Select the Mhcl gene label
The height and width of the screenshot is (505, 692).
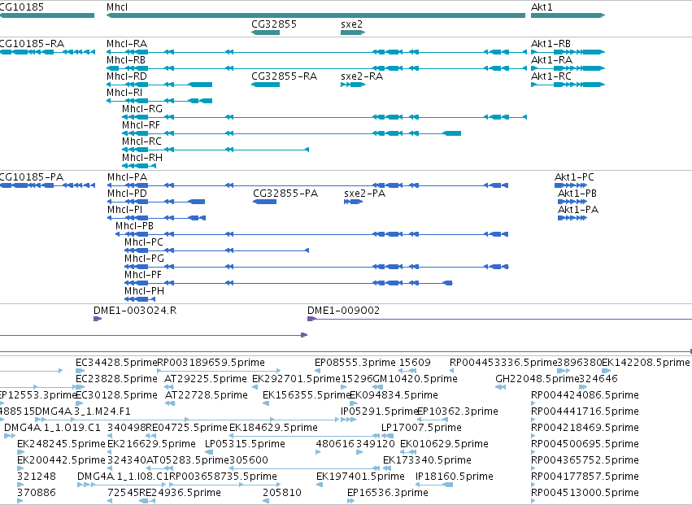pyautogui.click(x=117, y=7)
